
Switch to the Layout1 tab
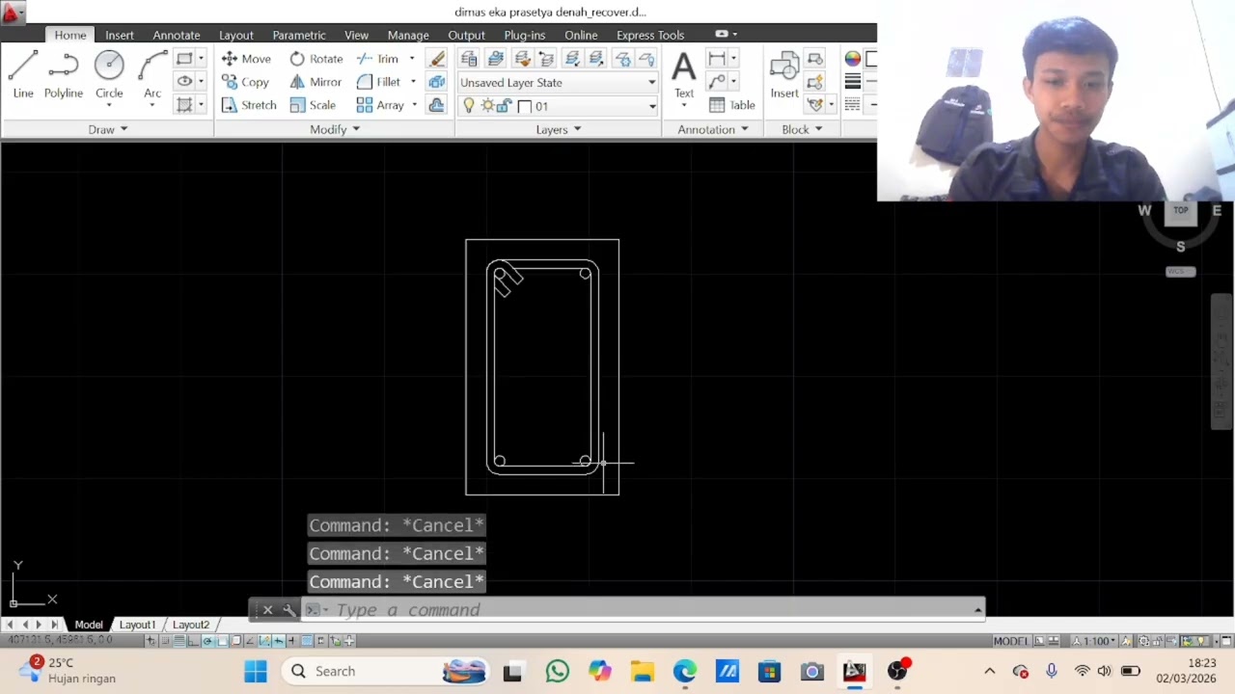click(x=137, y=625)
